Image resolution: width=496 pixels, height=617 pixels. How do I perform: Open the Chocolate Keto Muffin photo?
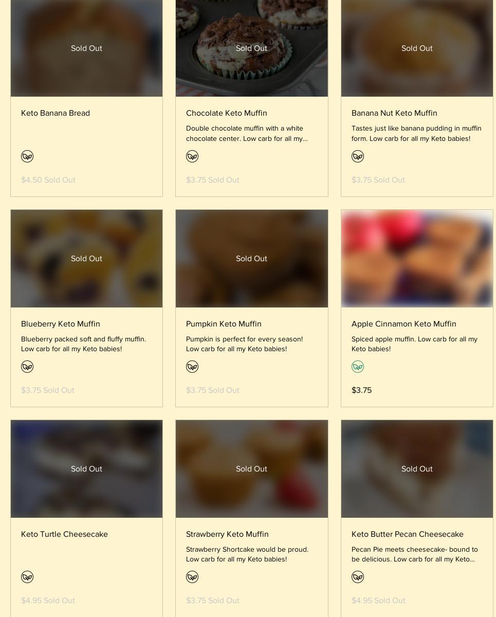click(x=251, y=48)
